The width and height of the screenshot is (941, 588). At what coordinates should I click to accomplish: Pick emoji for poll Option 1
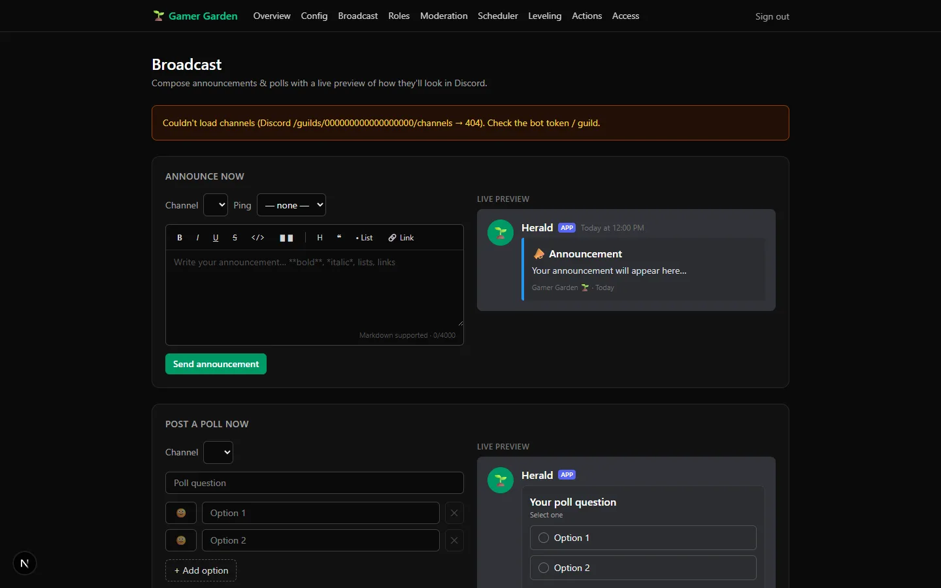click(x=181, y=513)
